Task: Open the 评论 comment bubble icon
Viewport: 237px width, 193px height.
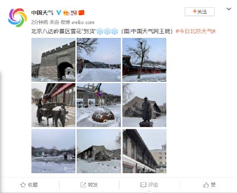Action: [x=143, y=185]
